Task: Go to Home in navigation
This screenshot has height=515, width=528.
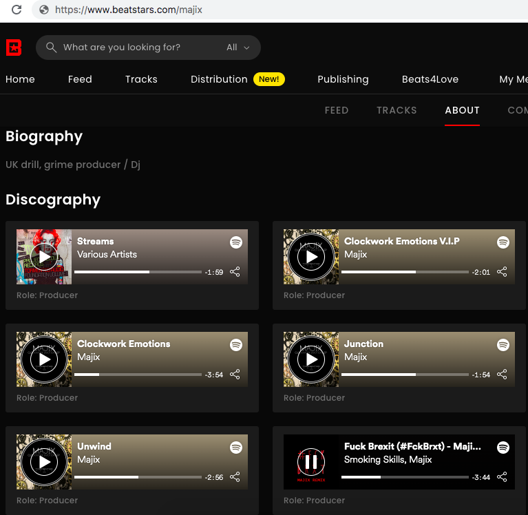Action: 20,79
